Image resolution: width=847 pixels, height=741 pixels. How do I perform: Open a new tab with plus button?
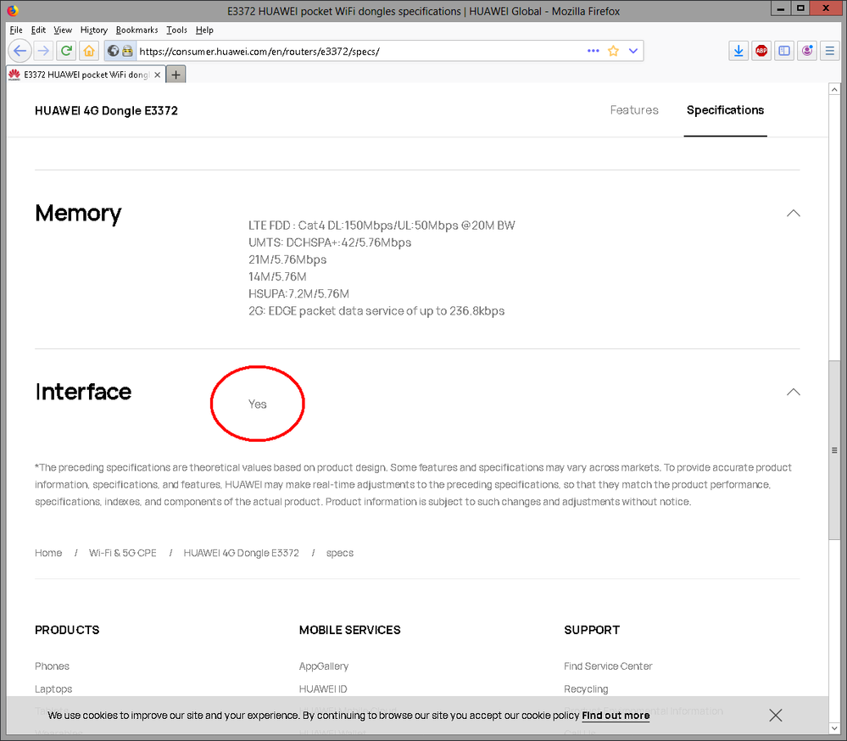[x=176, y=75]
